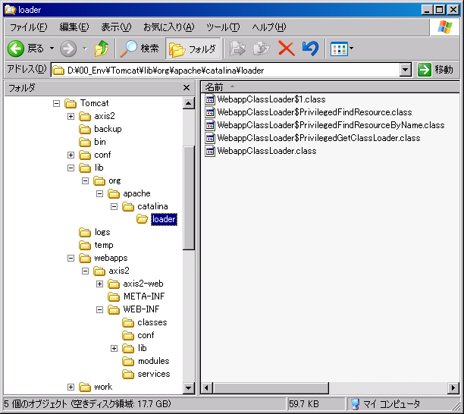The image size is (464, 414).
Task: Expand the top-level axis2 folder node
Action: coord(71,116)
